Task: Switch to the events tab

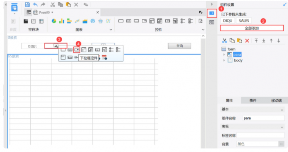Action: pos(253,100)
